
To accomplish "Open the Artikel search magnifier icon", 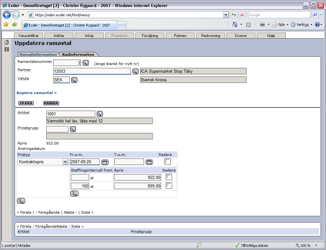I will (100, 114).
